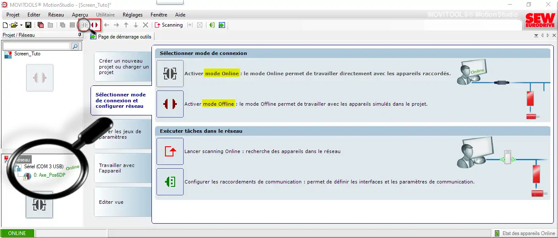Select the Page de démarrage outils tab
Image resolution: width=558 pixels, height=238 pixels.
pos(121,37)
